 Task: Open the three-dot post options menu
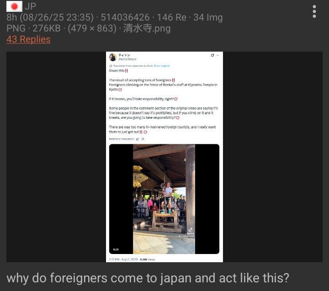point(314,11)
